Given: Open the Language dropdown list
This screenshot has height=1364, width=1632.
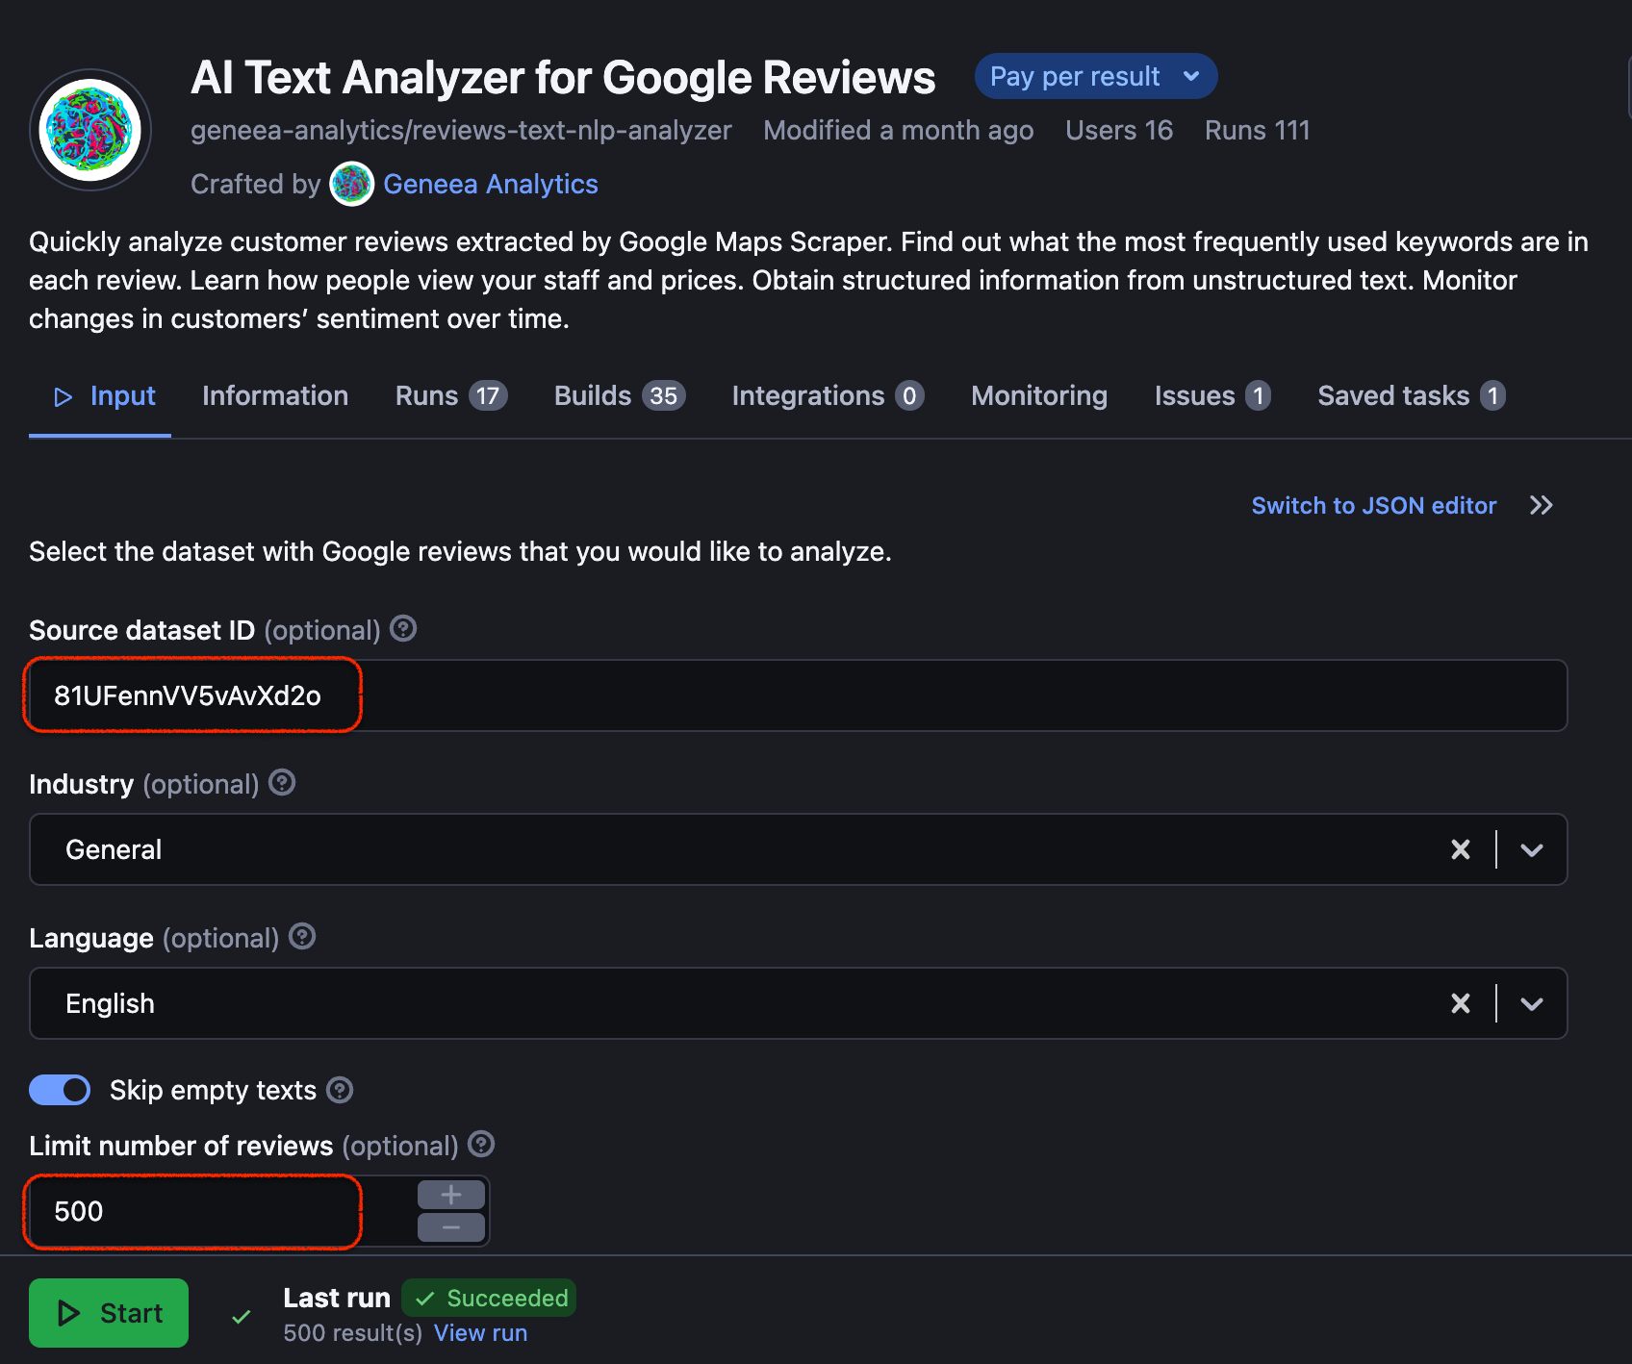Looking at the screenshot, I should coord(1530,1003).
